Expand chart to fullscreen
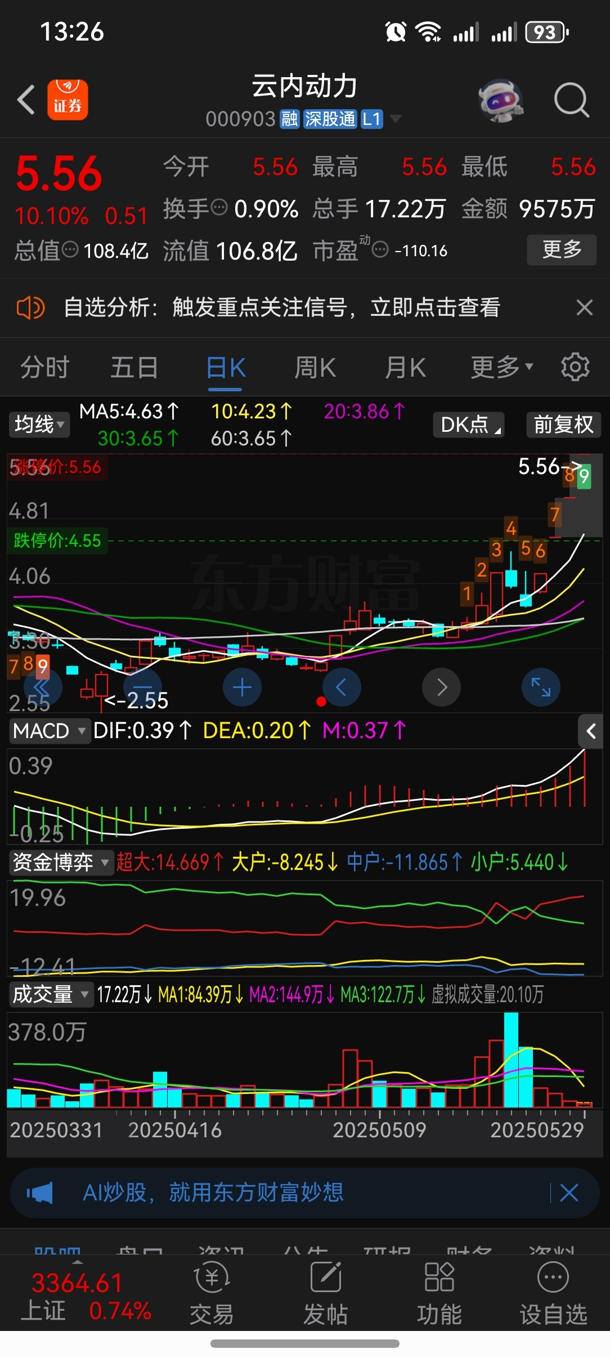Image resolution: width=610 pixels, height=1358 pixels. point(541,687)
